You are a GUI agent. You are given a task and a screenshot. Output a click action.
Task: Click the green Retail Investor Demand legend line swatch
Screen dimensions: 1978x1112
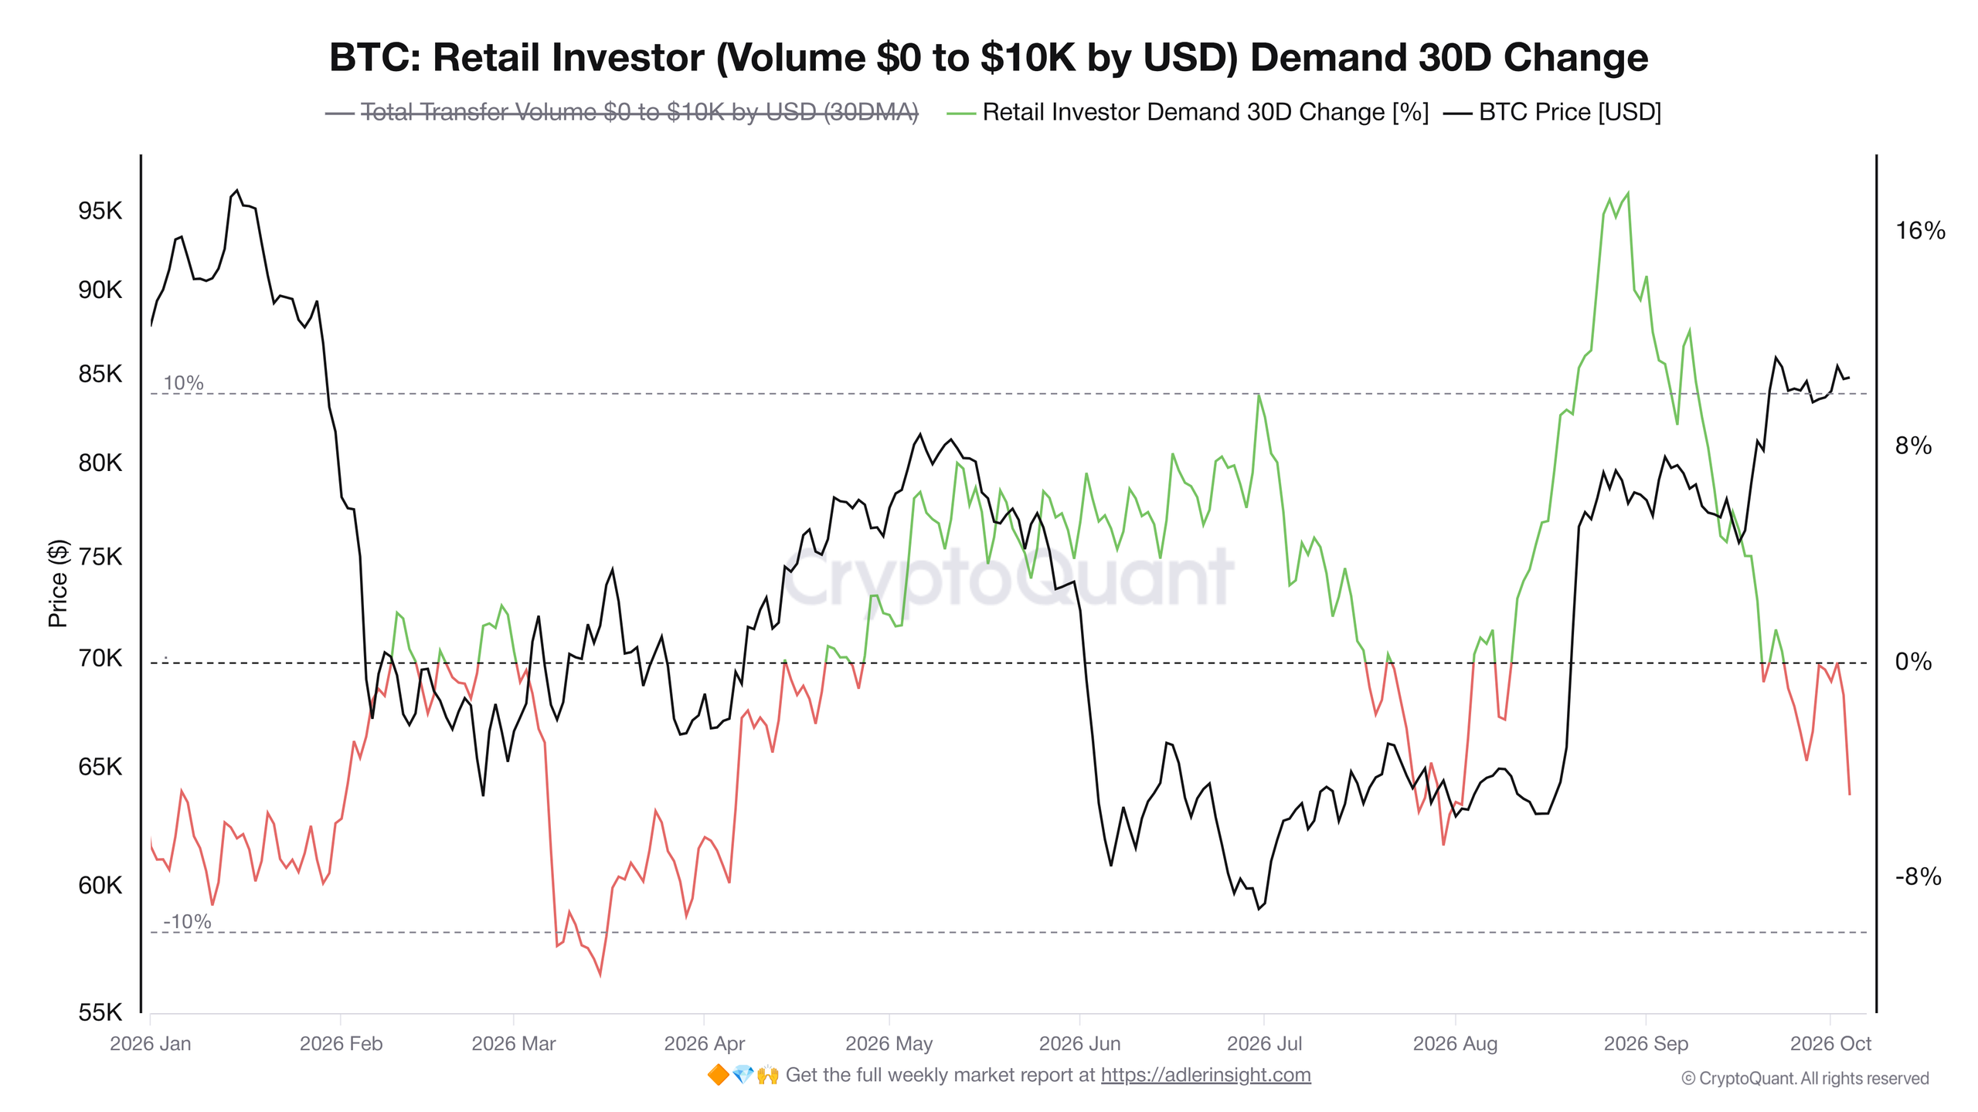click(x=961, y=113)
